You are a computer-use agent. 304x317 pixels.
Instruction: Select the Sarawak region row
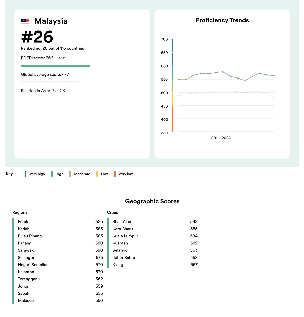click(x=26, y=250)
